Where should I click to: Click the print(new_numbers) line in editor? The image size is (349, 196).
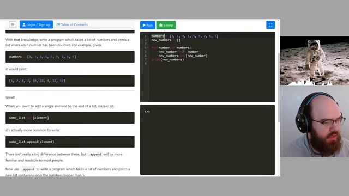click(167, 59)
